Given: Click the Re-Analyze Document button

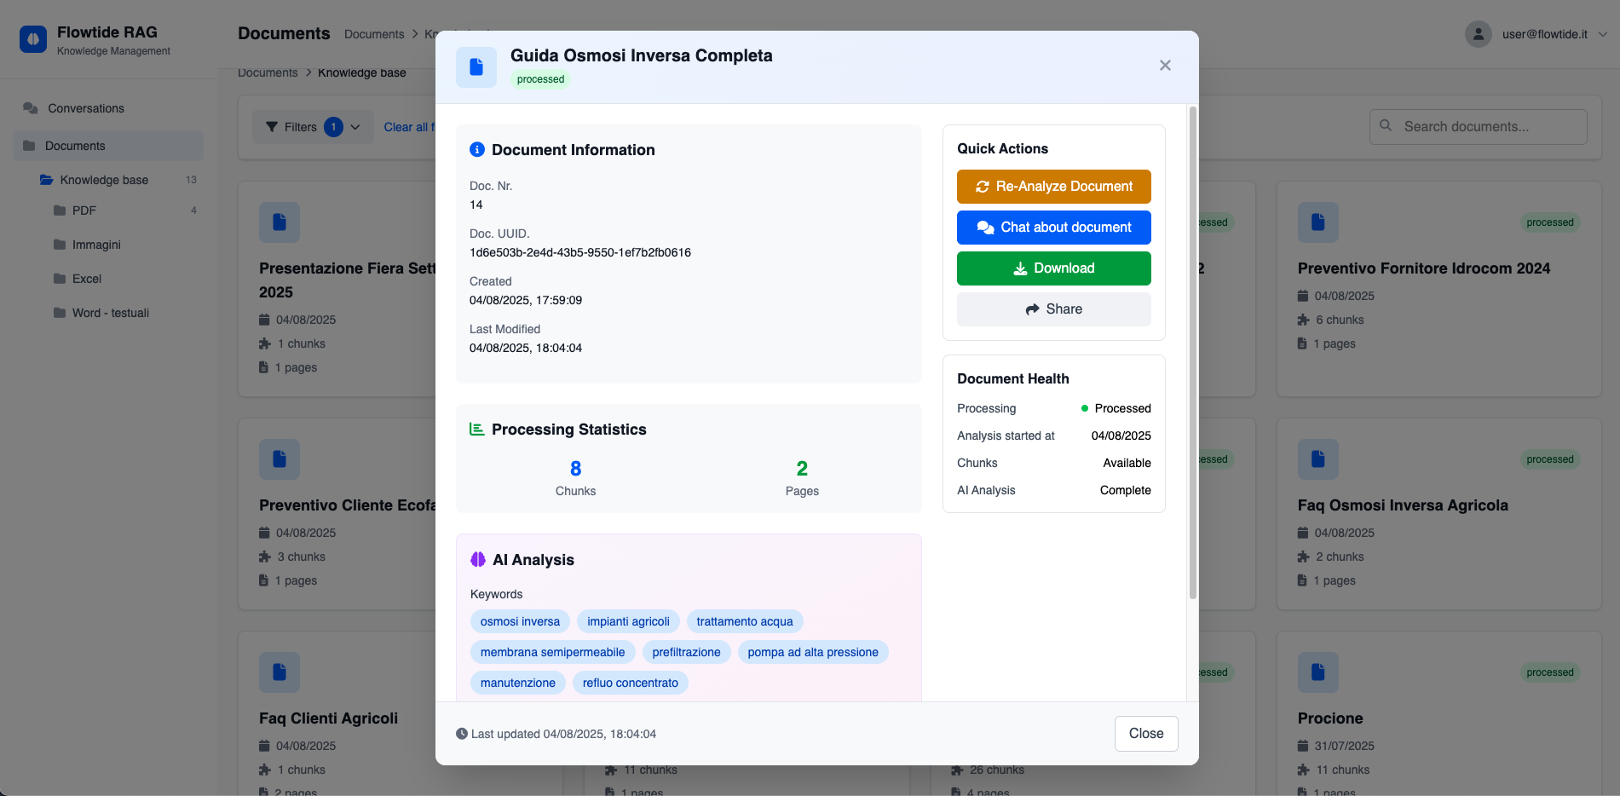Looking at the screenshot, I should [x=1053, y=186].
